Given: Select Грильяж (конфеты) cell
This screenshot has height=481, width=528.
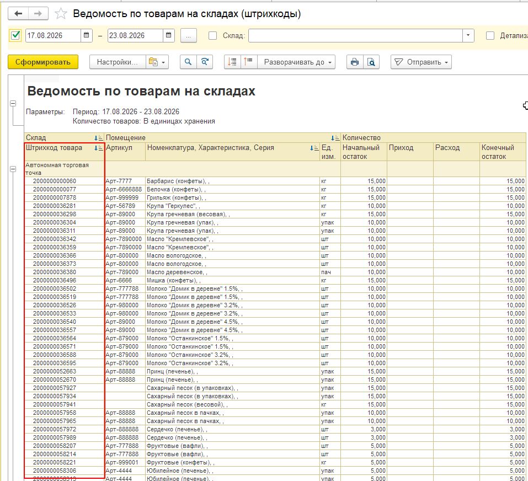Looking at the screenshot, I should pyautogui.click(x=232, y=197).
